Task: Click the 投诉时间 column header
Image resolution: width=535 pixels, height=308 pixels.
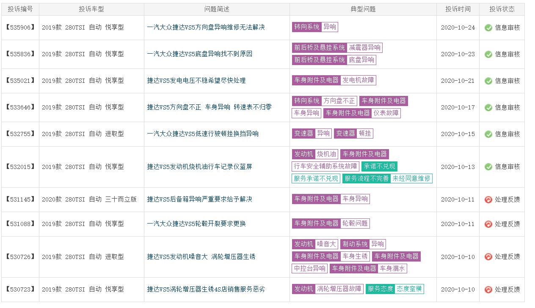Action: coord(458,9)
